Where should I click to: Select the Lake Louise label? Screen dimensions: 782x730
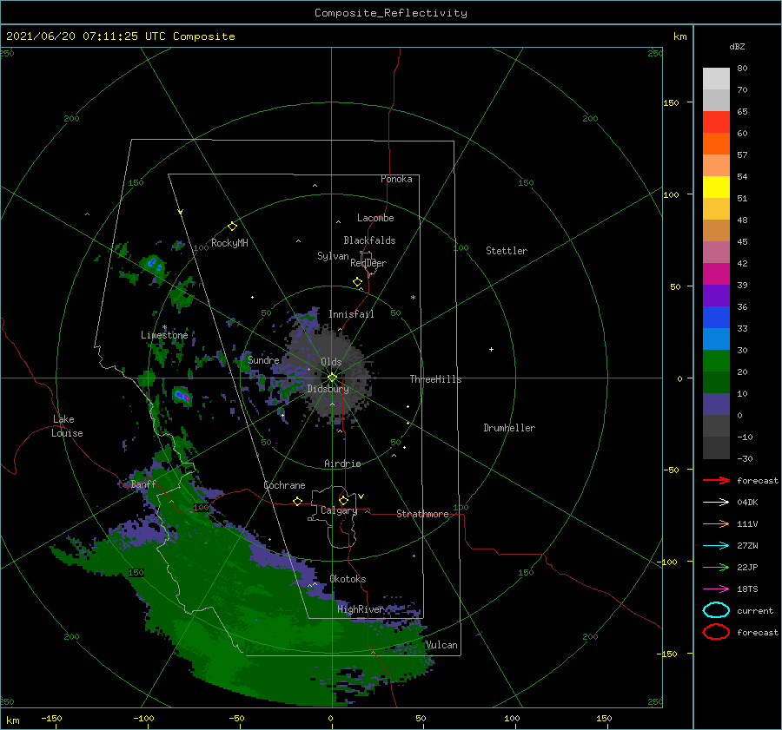pyautogui.click(x=67, y=426)
